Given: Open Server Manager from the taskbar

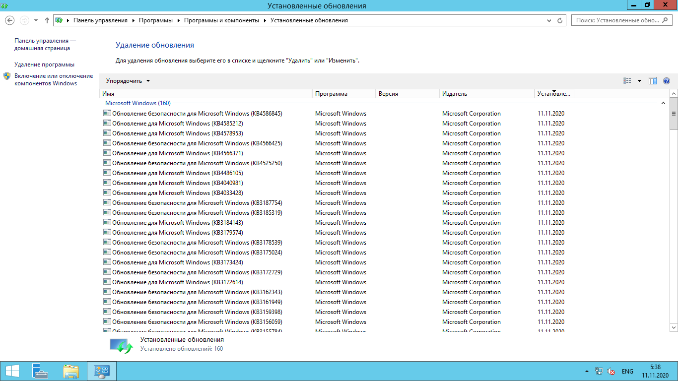Looking at the screenshot, I should pos(40,371).
